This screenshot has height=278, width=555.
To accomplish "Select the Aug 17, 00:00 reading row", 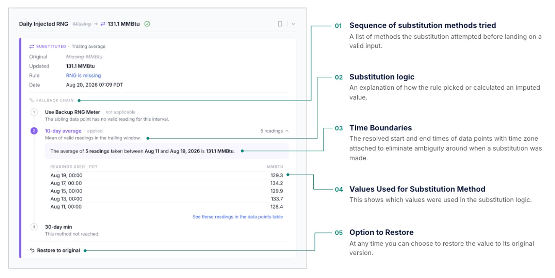I will click(x=166, y=183).
